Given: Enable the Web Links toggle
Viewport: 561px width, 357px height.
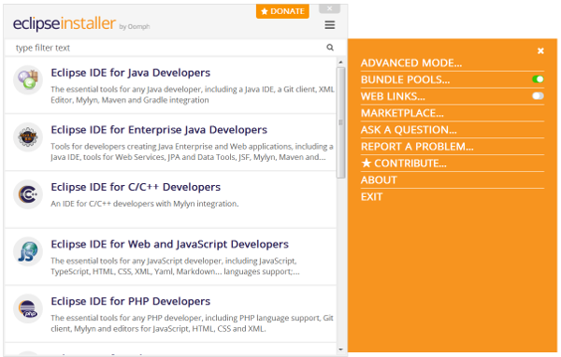Looking at the screenshot, I should [x=538, y=96].
